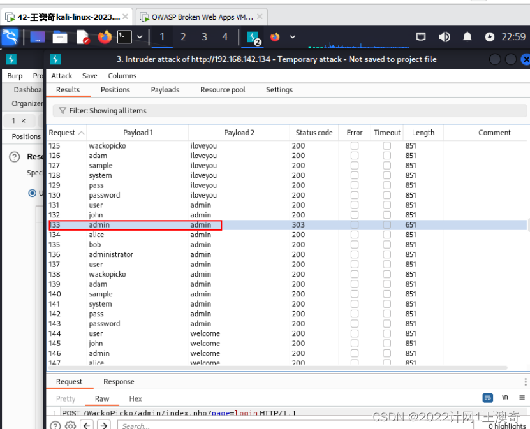Image resolution: width=530 pixels, height=429 pixels.
Task: Open the message viewer three-dot options menu
Action: (526, 382)
